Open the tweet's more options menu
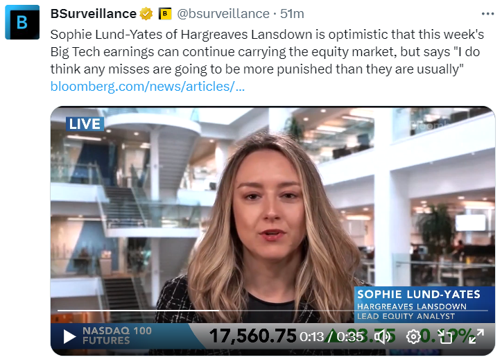 pyautogui.click(x=488, y=14)
